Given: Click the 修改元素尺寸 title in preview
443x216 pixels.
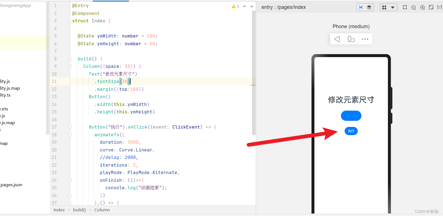Looking at the screenshot, I should (351, 100).
